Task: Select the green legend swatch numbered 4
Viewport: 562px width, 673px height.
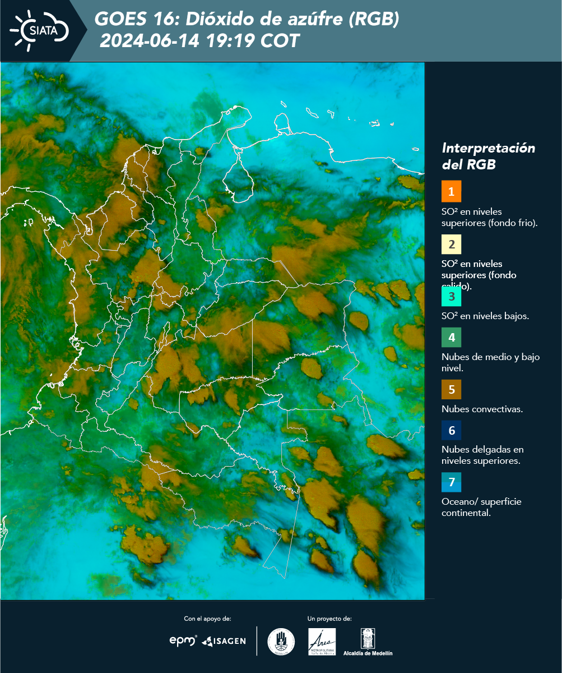Action: (451, 338)
